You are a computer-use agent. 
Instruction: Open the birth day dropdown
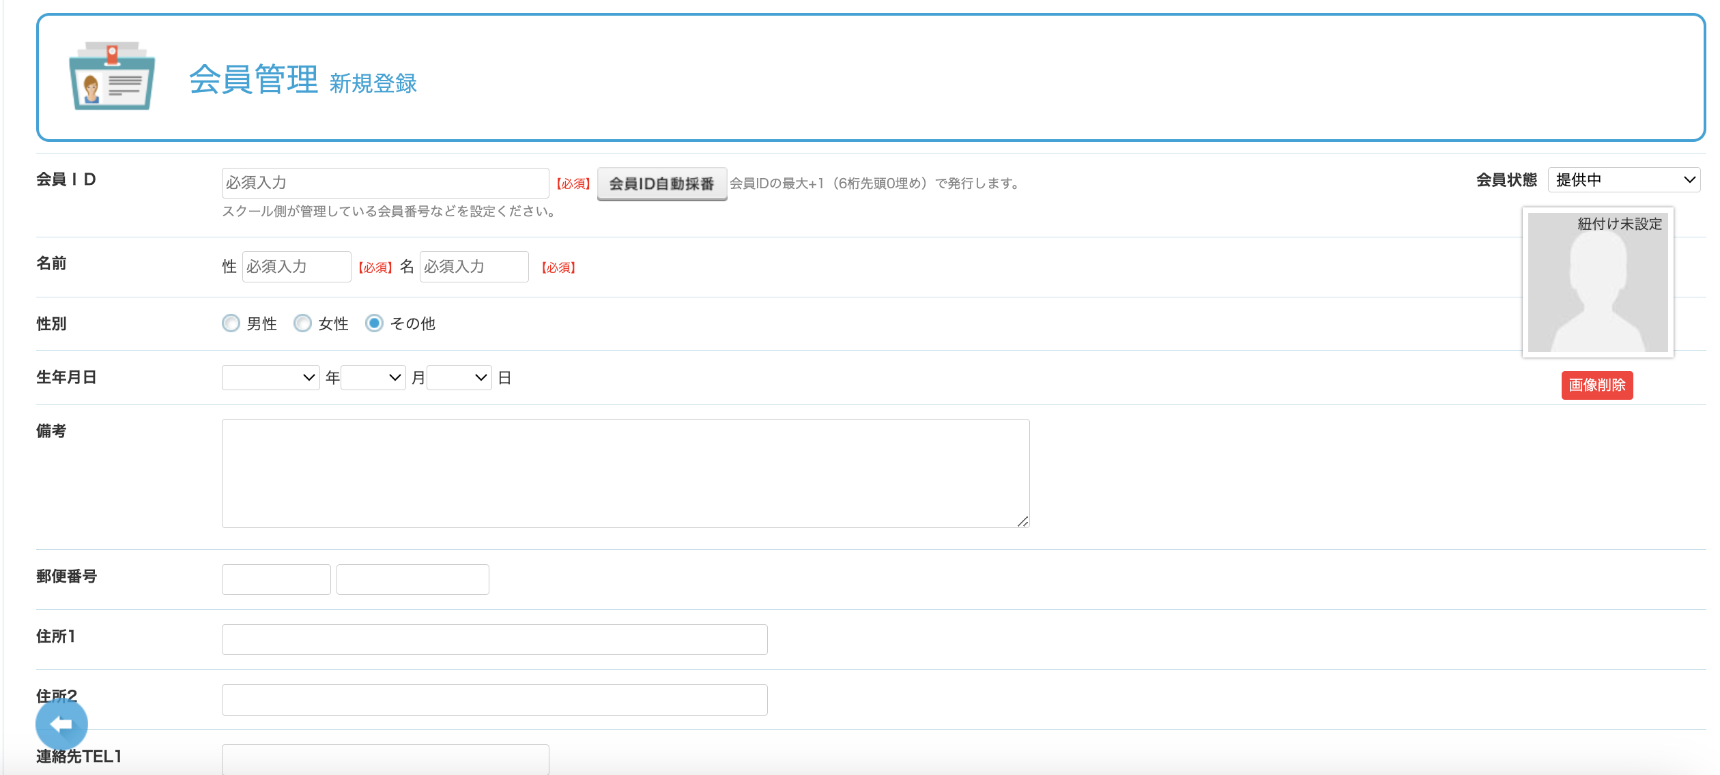pos(459,377)
